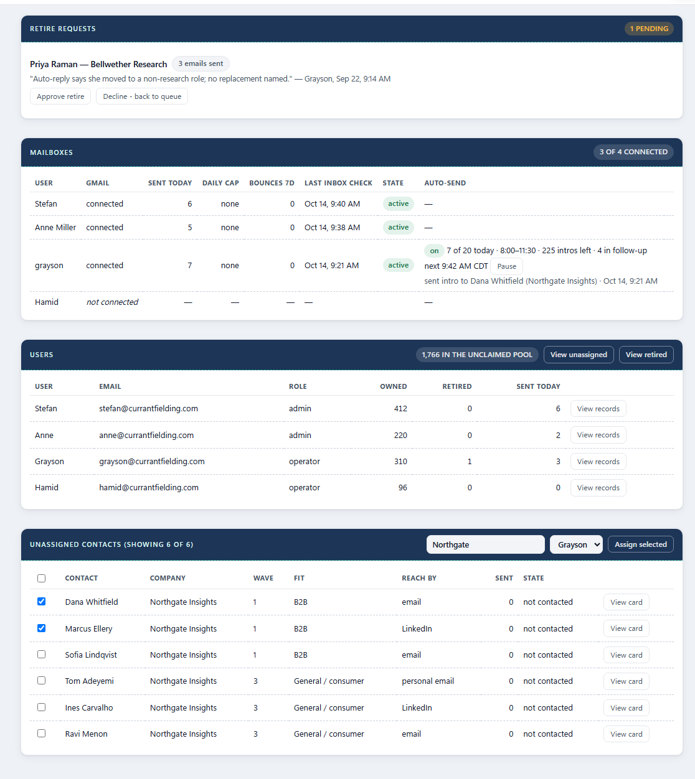Click Grayson's owned count 310
This screenshot has width=695, height=779.
pyautogui.click(x=400, y=462)
